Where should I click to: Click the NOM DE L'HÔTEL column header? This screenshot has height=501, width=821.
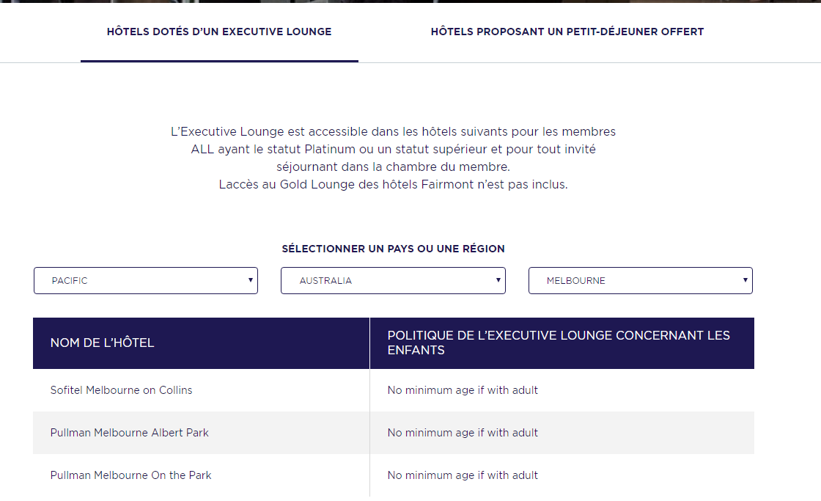(x=201, y=343)
